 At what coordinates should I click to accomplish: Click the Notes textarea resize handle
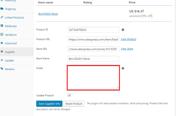pos(118,87)
